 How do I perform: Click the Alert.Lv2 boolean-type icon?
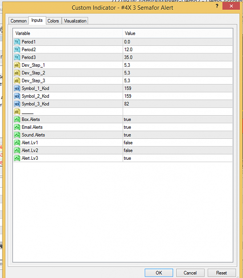point(17,150)
